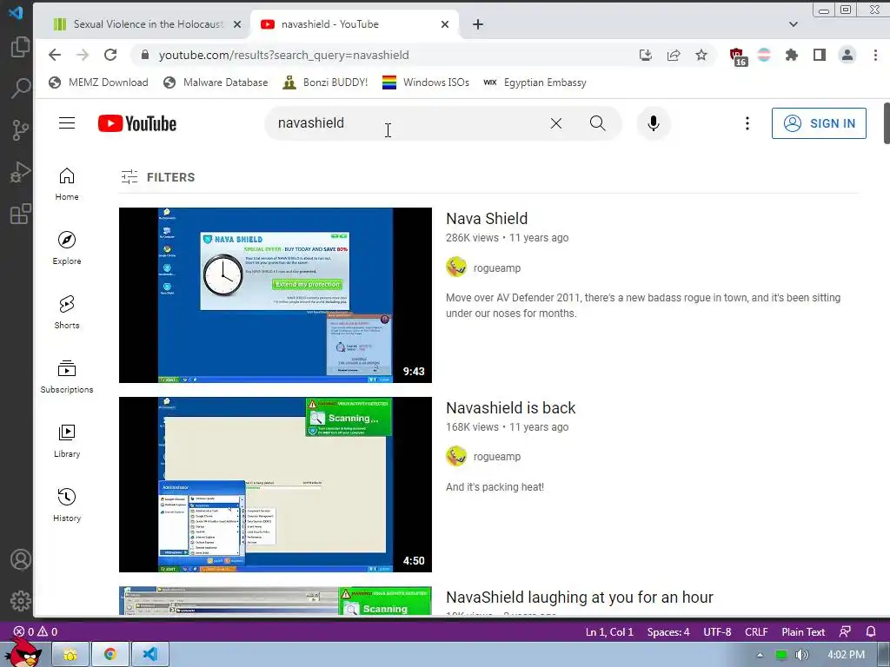Reload the YouTube page
This screenshot has height=667, width=890.
coord(110,55)
